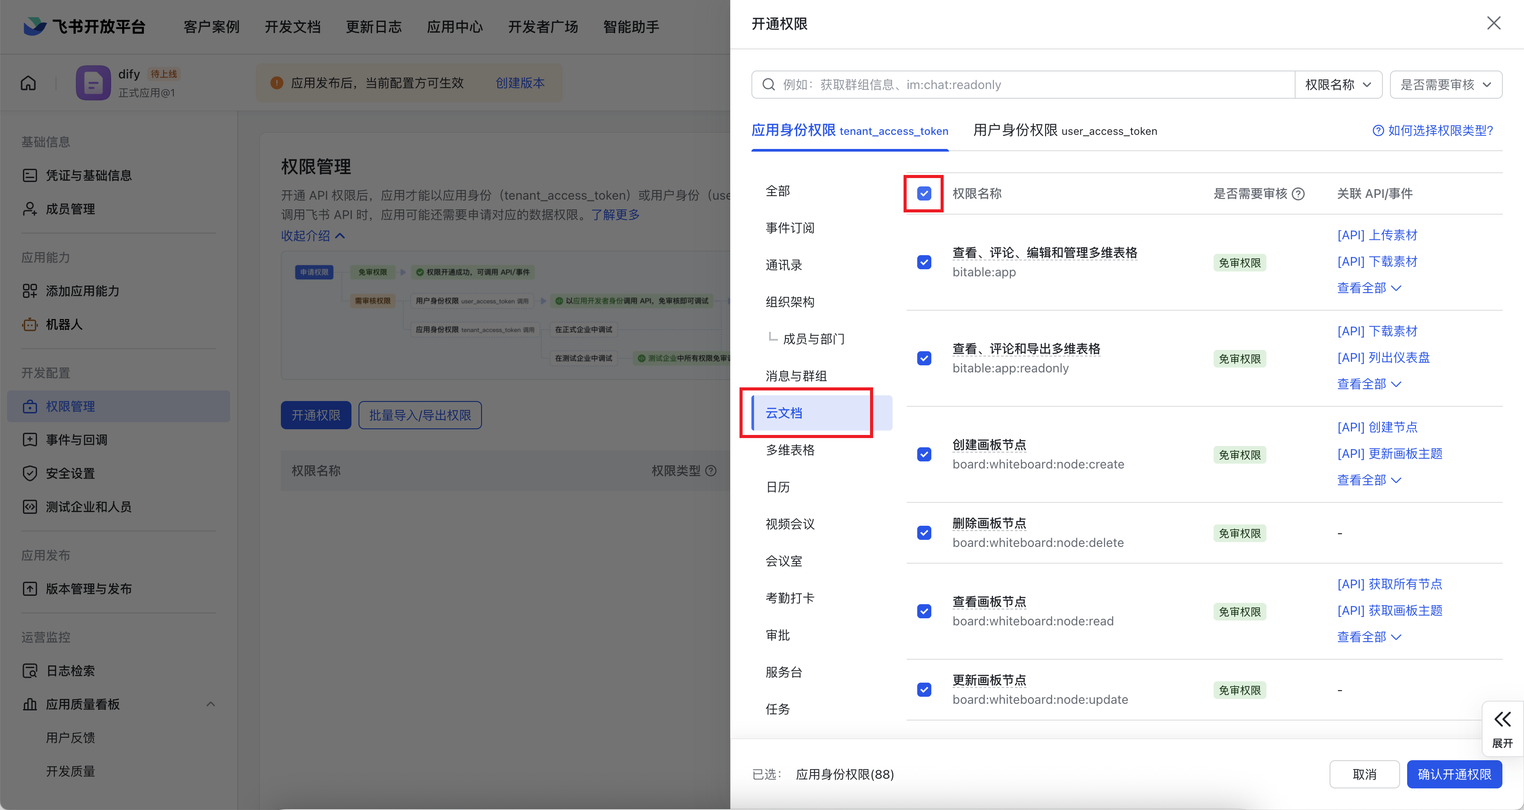Uncheck board:whiteboard:node:delete checkbox

(x=924, y=533)
